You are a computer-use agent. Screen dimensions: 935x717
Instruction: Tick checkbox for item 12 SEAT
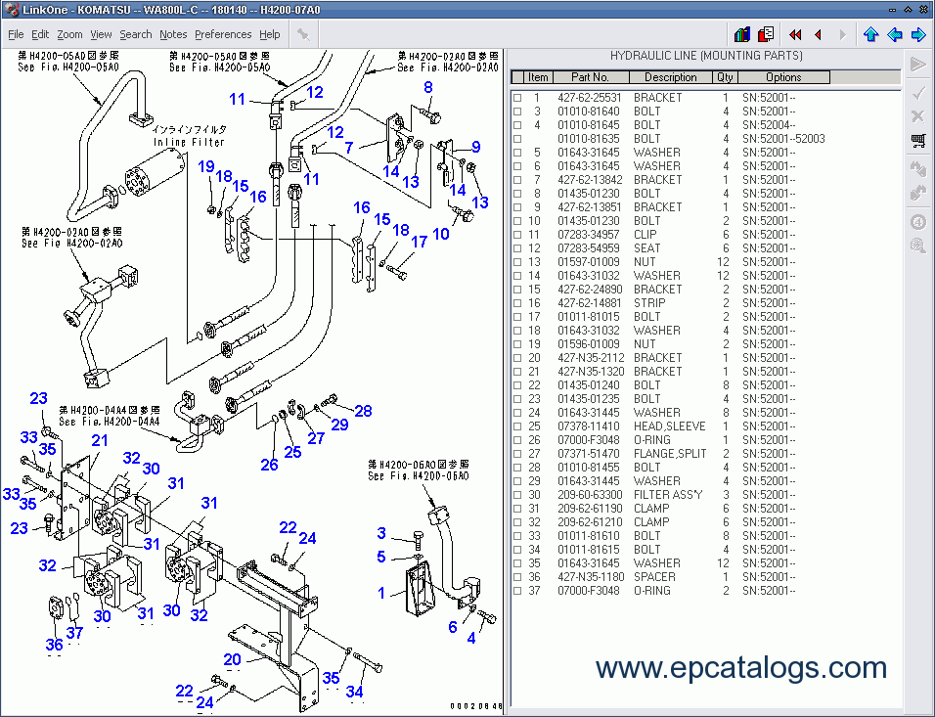click(517, 248)
